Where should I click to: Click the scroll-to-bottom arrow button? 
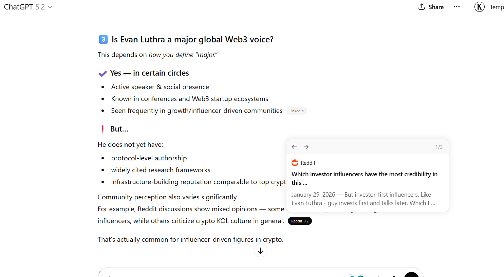[260, 250]
